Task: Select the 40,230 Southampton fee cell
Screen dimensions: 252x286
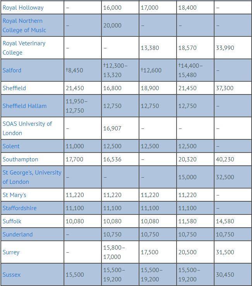Action: click(225, 159)
